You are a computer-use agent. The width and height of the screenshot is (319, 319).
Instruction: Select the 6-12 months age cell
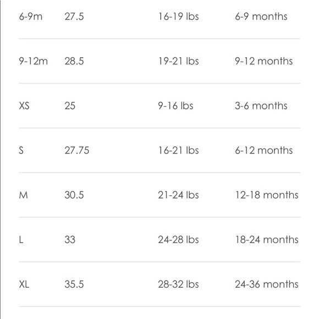tap(263, 150)
